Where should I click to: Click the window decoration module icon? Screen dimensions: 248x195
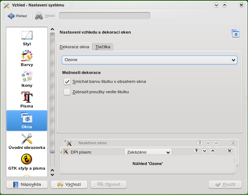point(235,33)
